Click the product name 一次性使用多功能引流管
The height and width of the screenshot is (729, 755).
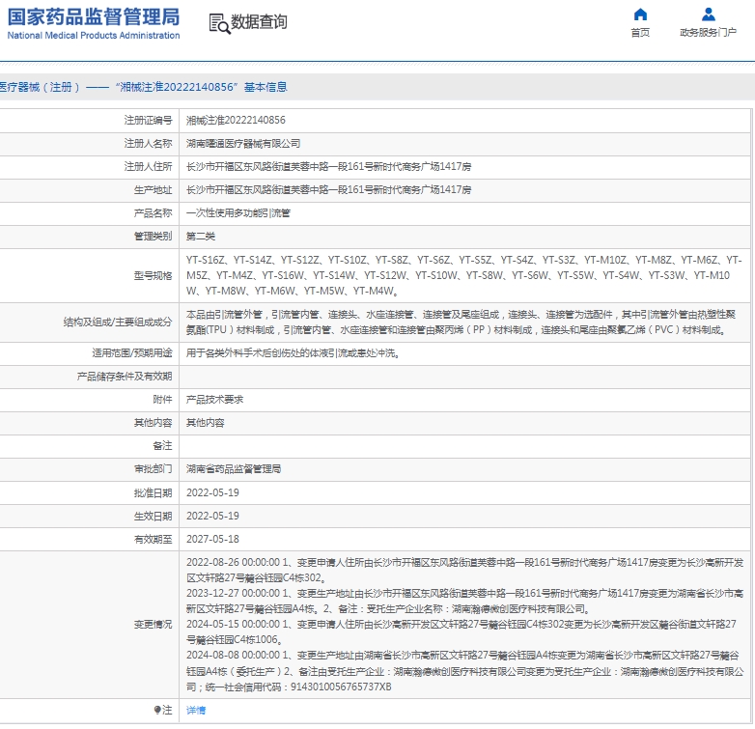click(x=238, y=212)
